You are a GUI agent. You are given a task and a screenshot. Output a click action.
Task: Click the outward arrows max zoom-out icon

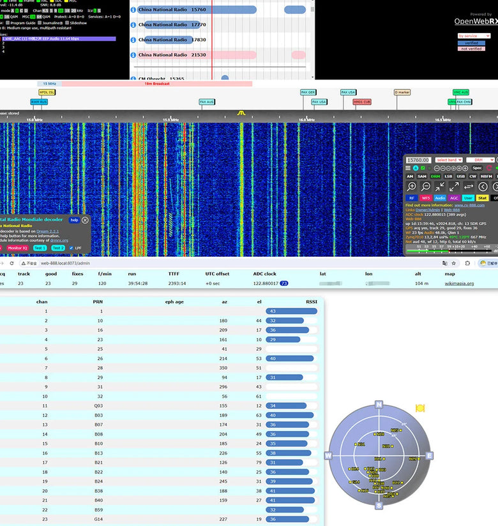[x=454, y=186]
